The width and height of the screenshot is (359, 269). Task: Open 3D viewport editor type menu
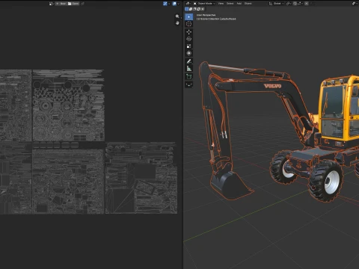point(188,4)
